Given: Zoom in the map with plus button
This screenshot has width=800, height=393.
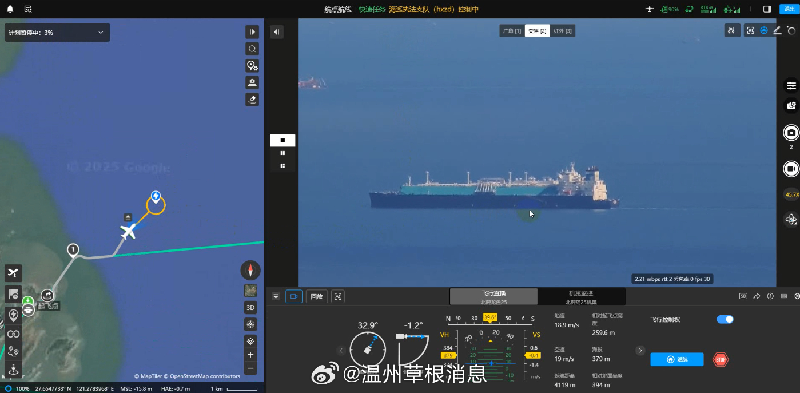Looking at the screenshot, I should [250, 355].
